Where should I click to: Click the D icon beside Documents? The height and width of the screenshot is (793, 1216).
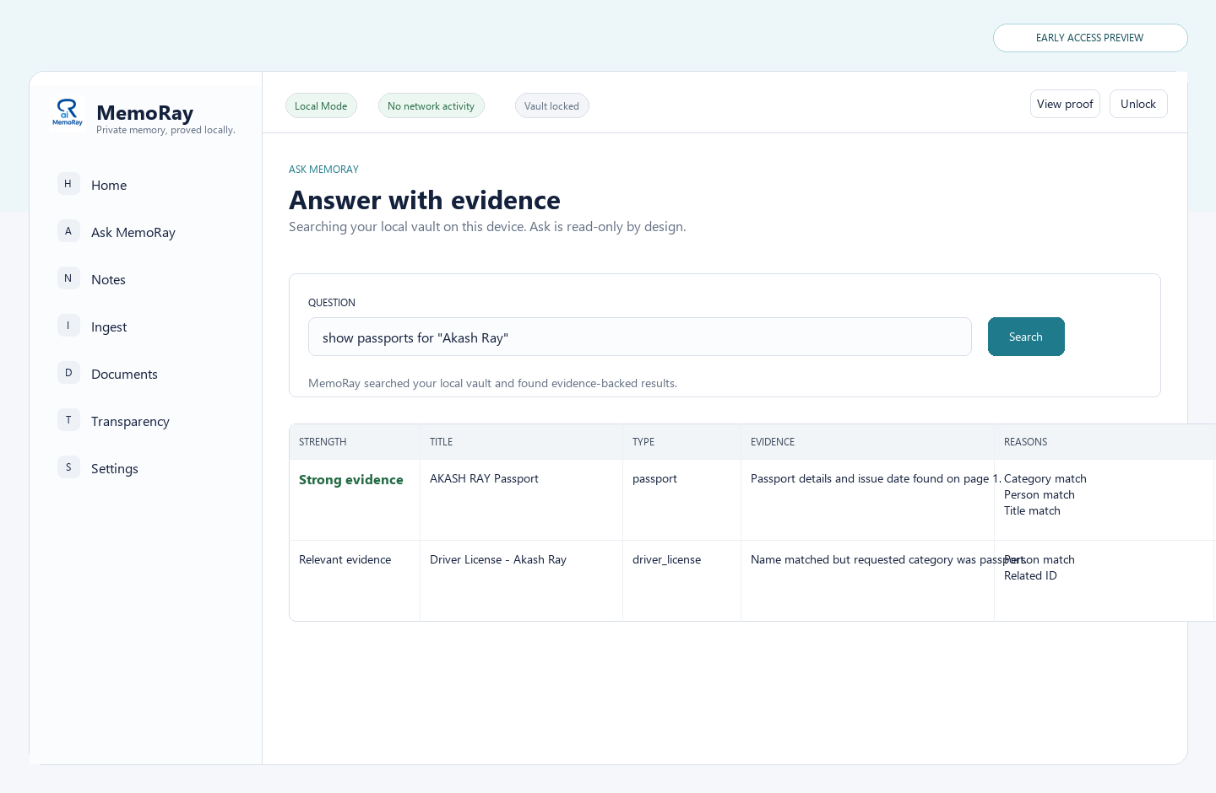coord(68,373)
